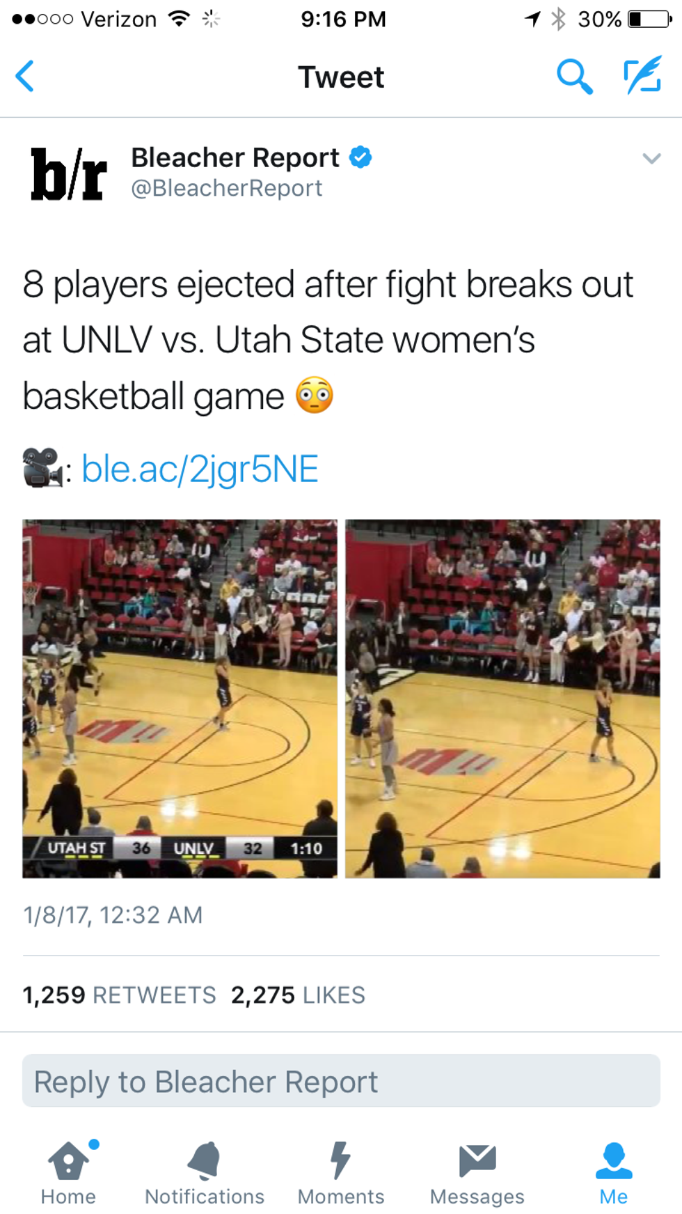This screenshot has width=682, height=1214.
Task: Tap Reply to Bleacher Report field
Action: pyautogui.click(x=341, y=1081)
